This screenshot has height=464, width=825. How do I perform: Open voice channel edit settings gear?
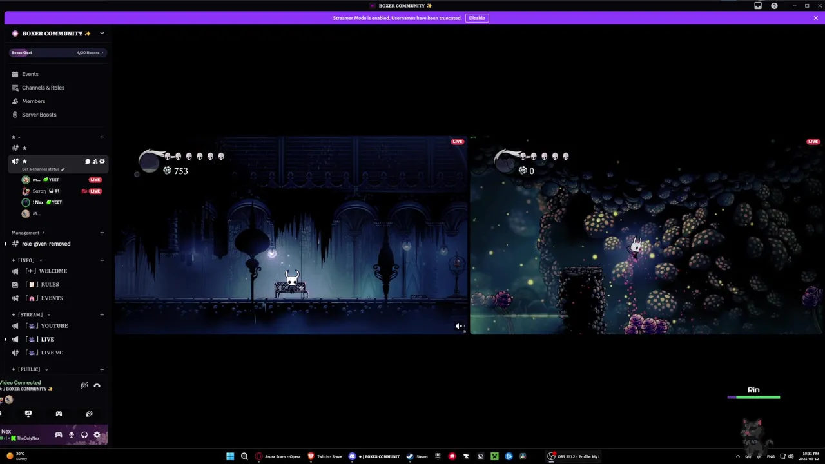[102, 162]
